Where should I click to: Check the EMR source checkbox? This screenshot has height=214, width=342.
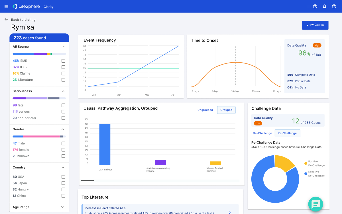(63, 61)
